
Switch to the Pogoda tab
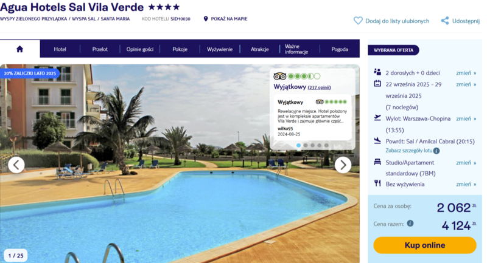340,49
